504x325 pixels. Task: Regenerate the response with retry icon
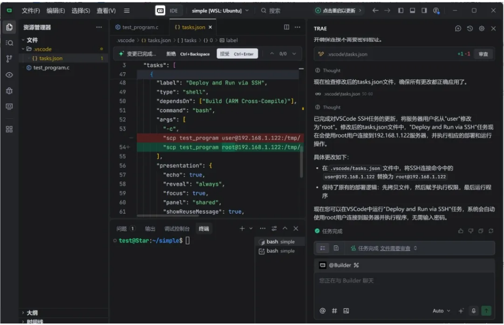click(491, 231)
